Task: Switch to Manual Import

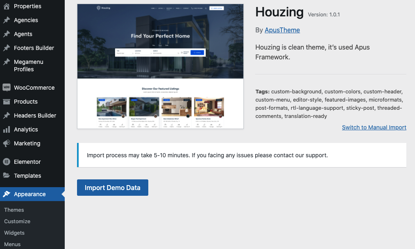Action: [x=374, y=127]
